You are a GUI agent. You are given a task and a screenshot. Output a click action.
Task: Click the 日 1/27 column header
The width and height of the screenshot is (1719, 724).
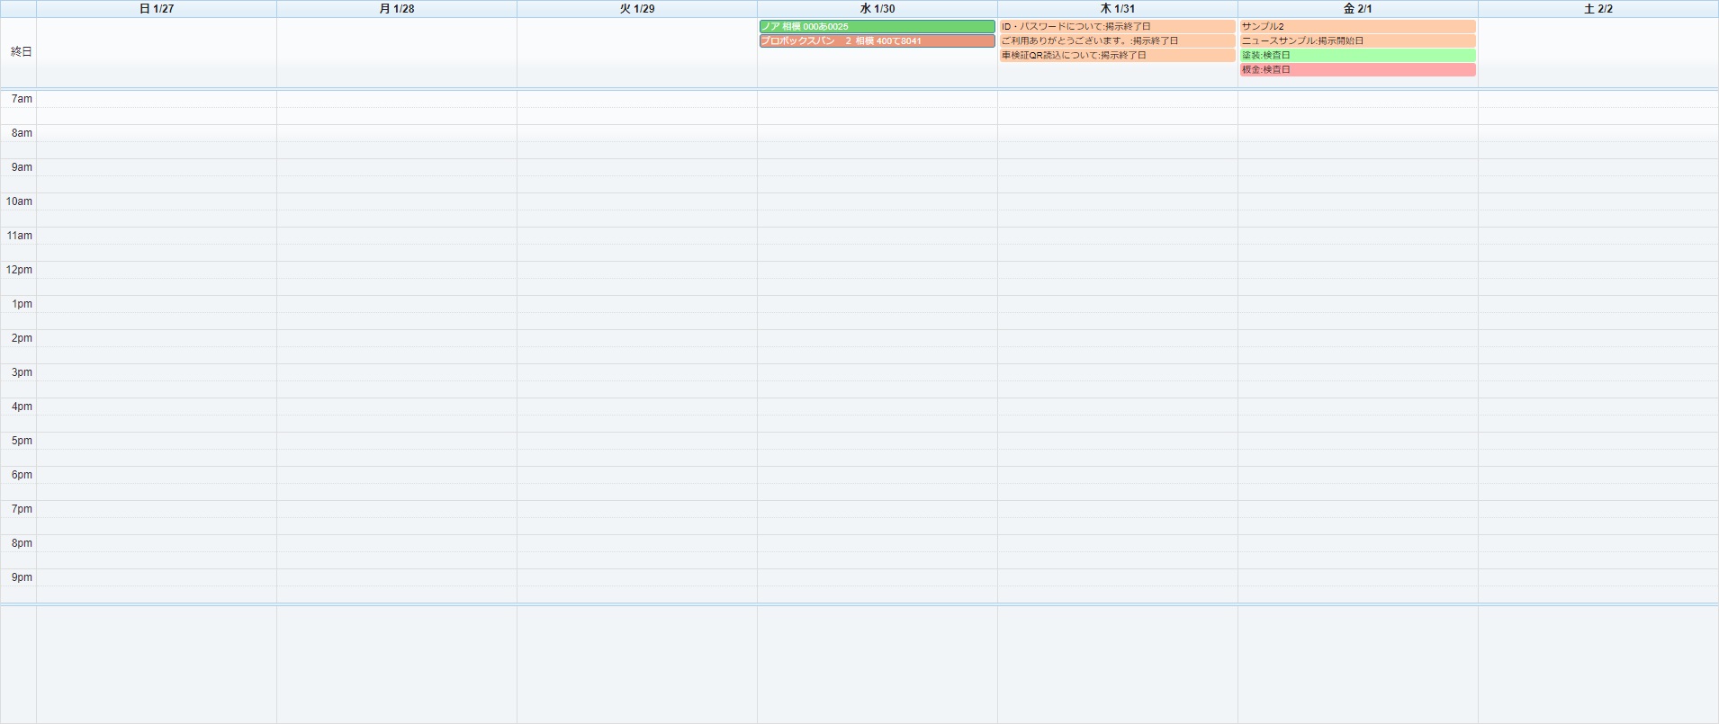[x=157, y=9]
